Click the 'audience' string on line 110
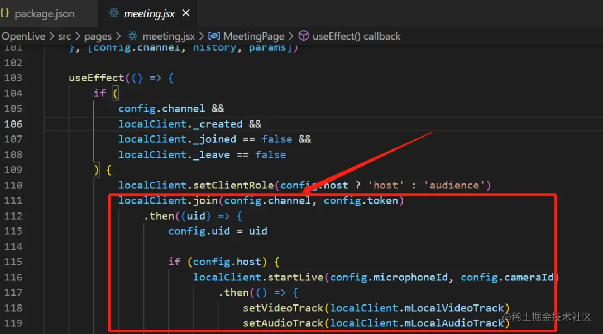The height and width of the screenshot is (334, 603). click(x=454, y=186)
